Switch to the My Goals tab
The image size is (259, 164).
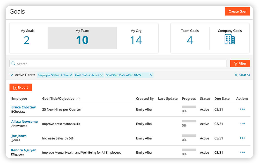click(x=27, y=38)
